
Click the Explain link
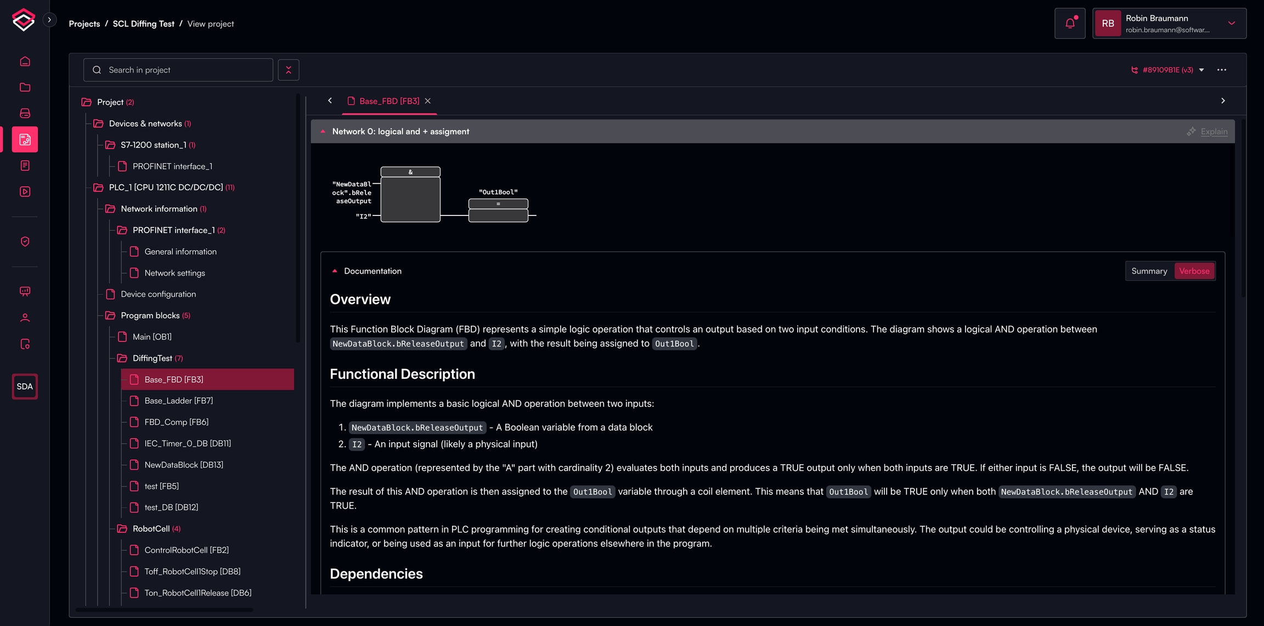pos(1214,132)
